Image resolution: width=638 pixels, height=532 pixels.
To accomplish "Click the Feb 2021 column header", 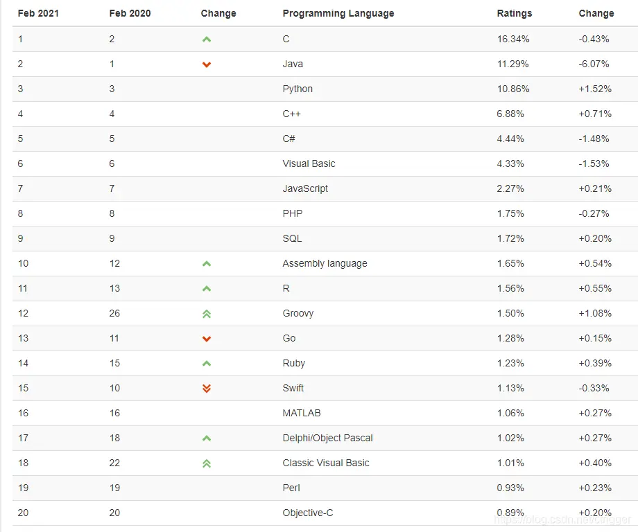I will (x=38, y=13).
